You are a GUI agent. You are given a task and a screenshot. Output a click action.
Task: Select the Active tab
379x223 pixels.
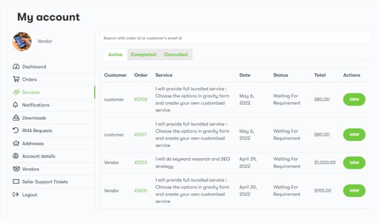(116, 55)
